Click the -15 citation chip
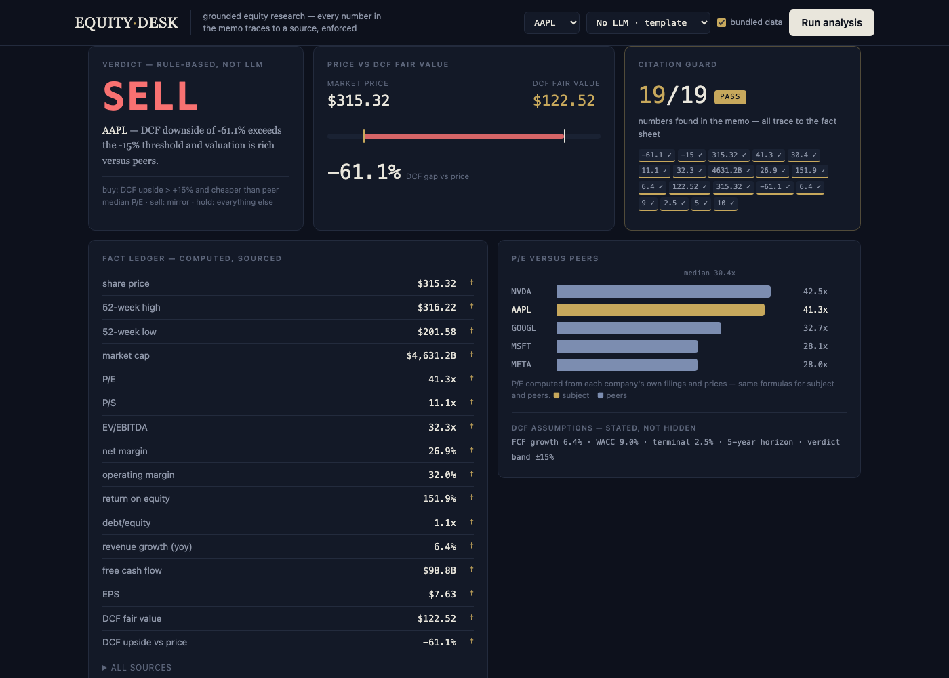This screenshot has width=949, height=678. click(691, 155)
